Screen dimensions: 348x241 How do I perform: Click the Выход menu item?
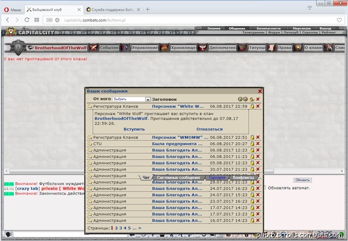click(x=325, y=28)
